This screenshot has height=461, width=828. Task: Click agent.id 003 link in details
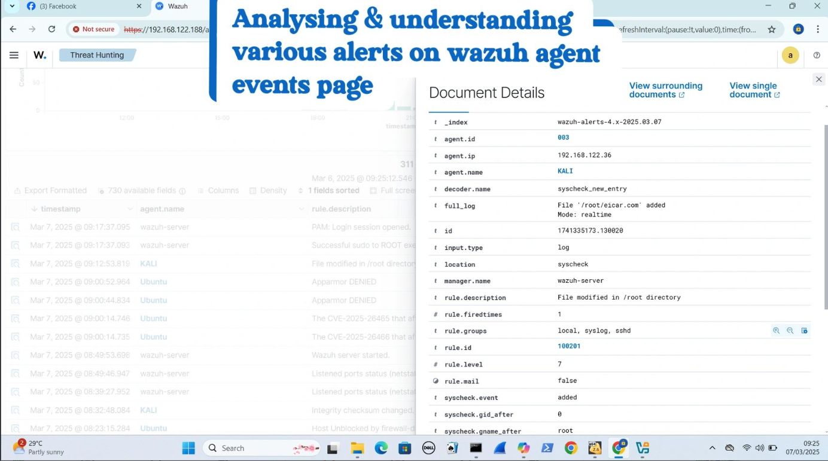click(563, 138)
